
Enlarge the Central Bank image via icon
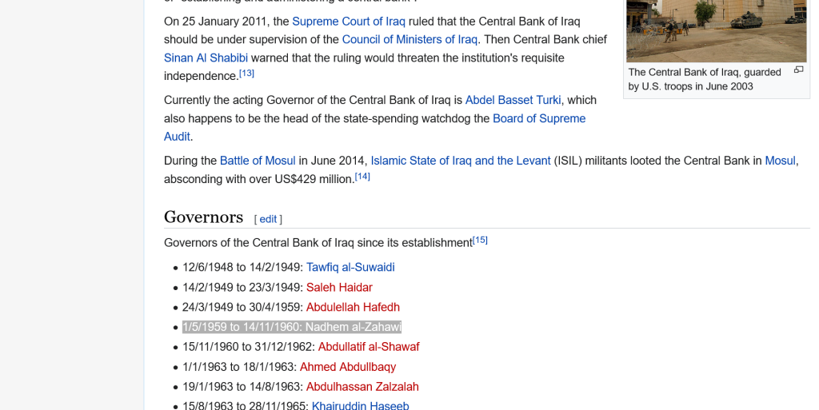tap(798, 70)
